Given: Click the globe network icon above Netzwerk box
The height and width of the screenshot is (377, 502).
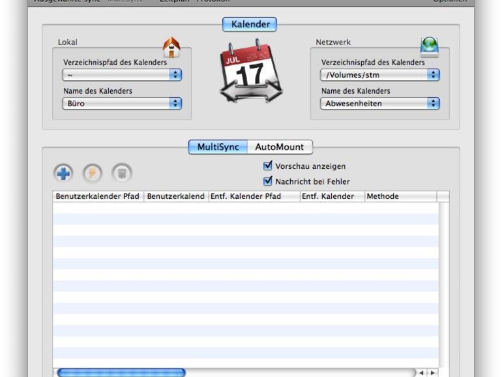Looking at the screenshot, I should [x=430, y=47].
